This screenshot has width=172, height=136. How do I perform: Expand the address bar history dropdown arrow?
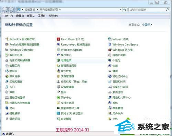(120, 10)
